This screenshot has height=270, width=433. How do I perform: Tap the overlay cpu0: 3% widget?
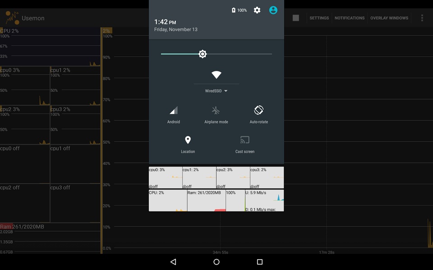166,177
